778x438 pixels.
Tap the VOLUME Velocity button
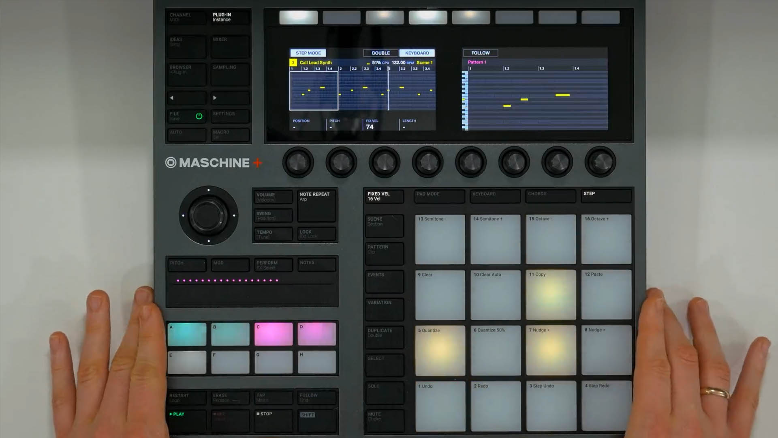pos(273,197)
